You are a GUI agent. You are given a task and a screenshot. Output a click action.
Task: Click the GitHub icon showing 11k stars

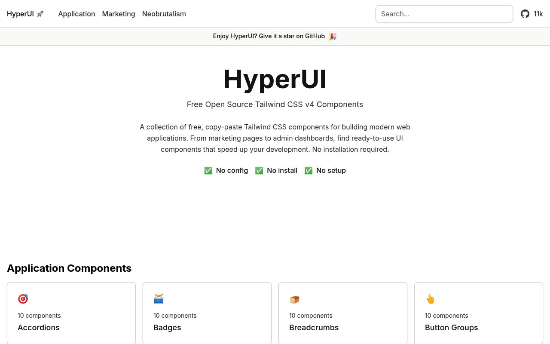(525, 14)
